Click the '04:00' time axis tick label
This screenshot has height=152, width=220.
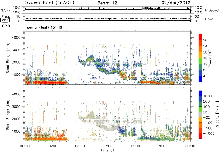53,146
